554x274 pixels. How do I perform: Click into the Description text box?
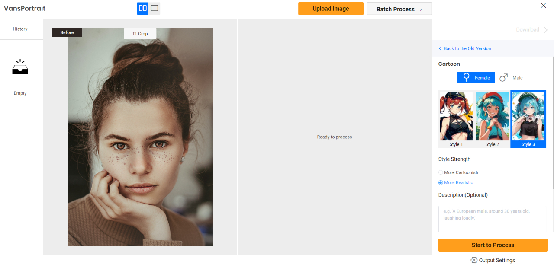[x=492, y=219]
